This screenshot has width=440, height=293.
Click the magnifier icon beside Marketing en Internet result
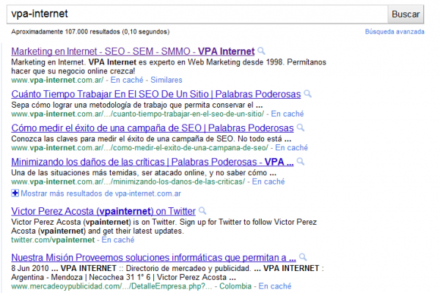pyautogui.click(x=261, y=51)
